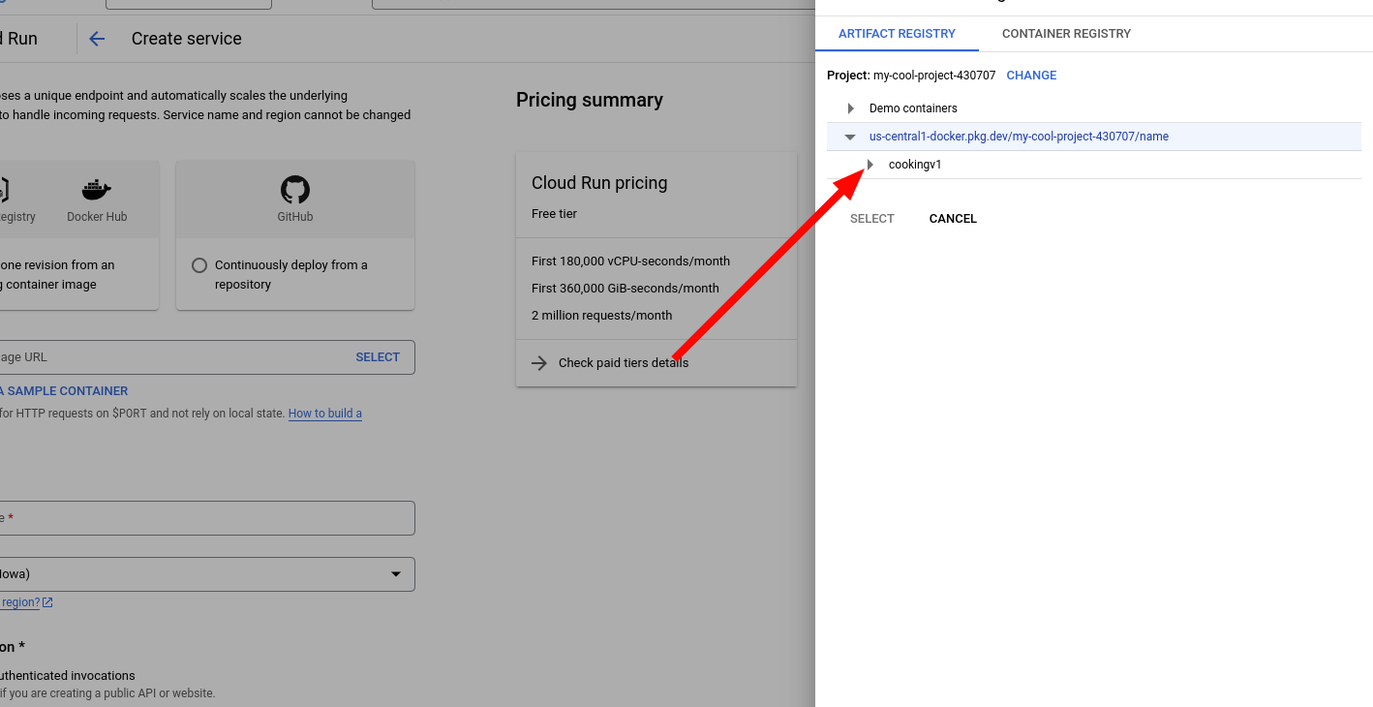This screenshot has height=707, width=1373.
Task: Click the Docker Hub label
Action: point(97,217)
